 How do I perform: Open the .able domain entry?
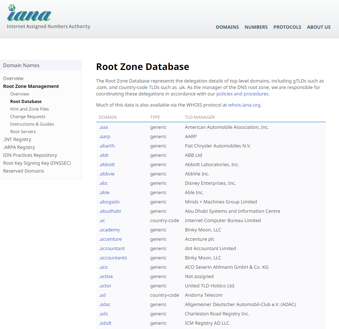pyautogui.click(x=104, y=192)
